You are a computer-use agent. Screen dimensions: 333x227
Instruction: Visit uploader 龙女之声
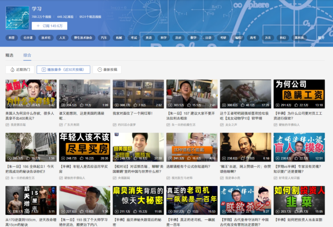(x=231, y=125)
